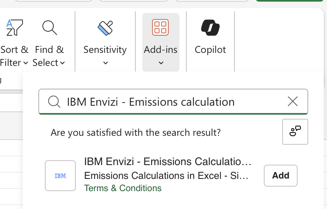Click the Emissions Calculations in Excel description
Screen dimensions: 327x209
point(166,176)
